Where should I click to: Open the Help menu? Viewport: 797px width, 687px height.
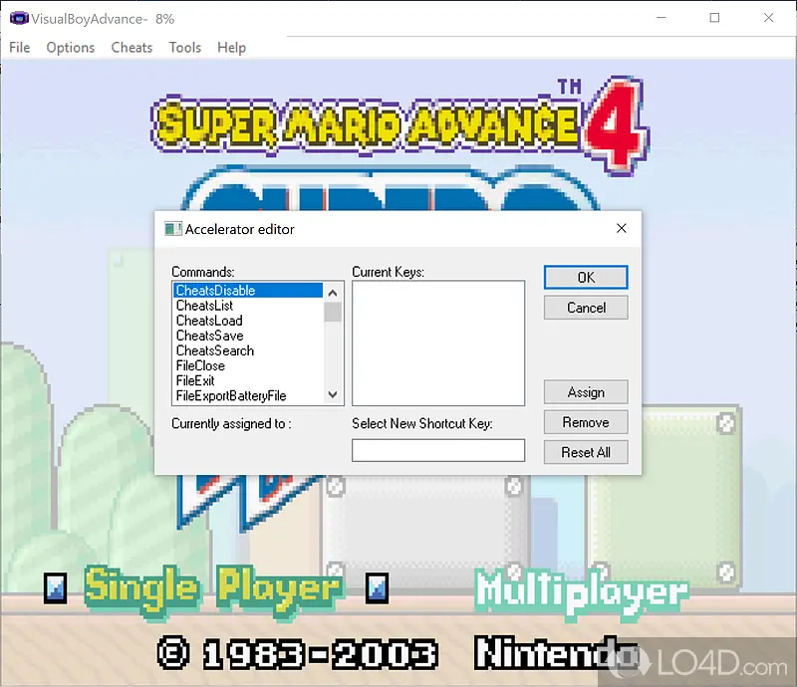coord(231,47)
